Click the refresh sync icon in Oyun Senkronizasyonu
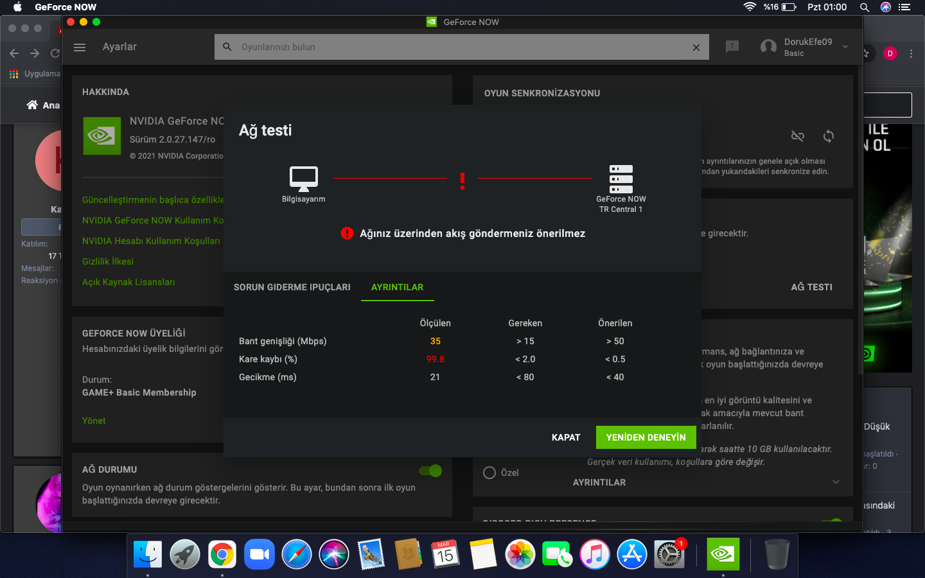 point(829,136)
